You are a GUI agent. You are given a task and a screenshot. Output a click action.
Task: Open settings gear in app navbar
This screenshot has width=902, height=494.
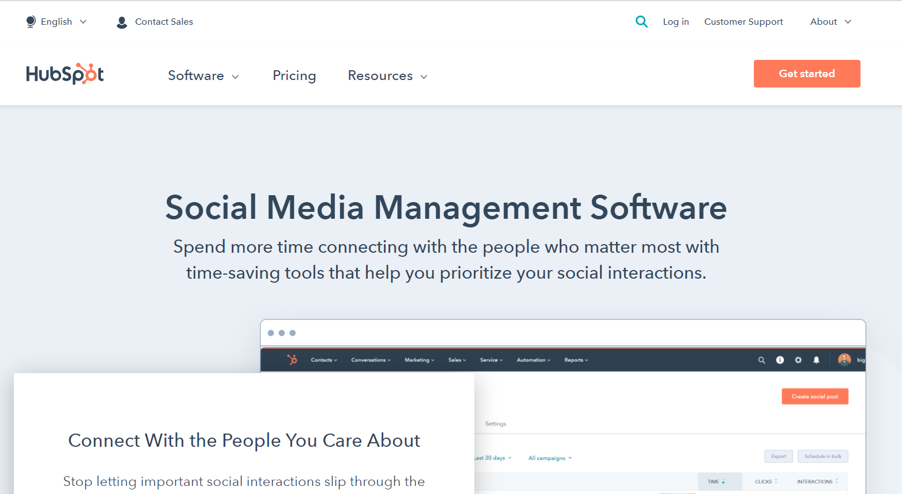798,360
